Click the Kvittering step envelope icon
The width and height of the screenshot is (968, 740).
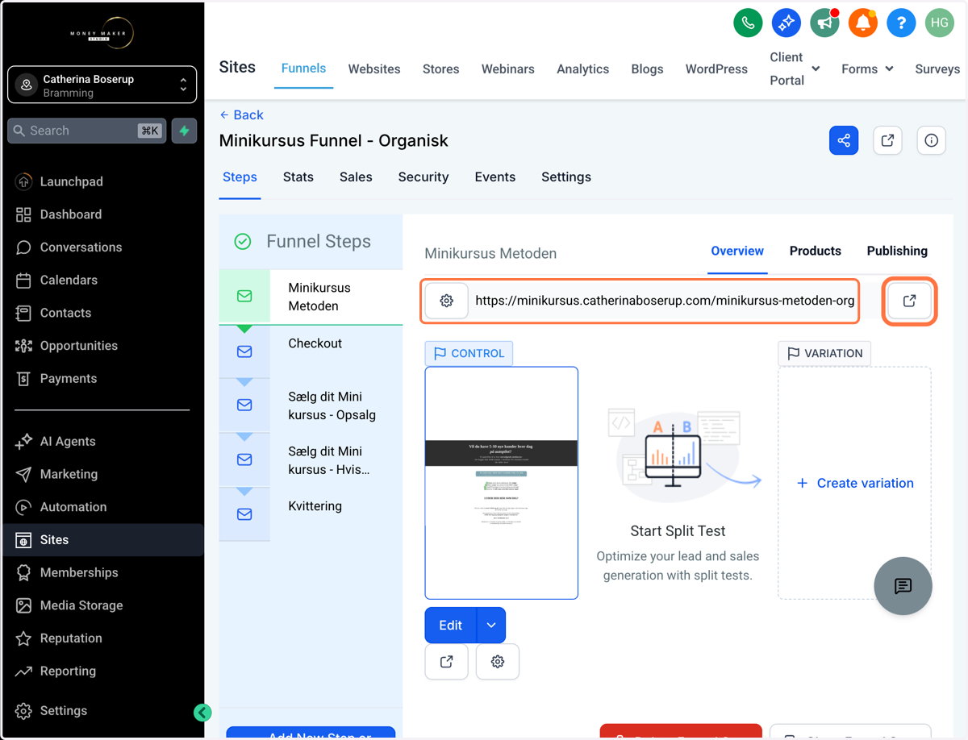pos(244,514)
